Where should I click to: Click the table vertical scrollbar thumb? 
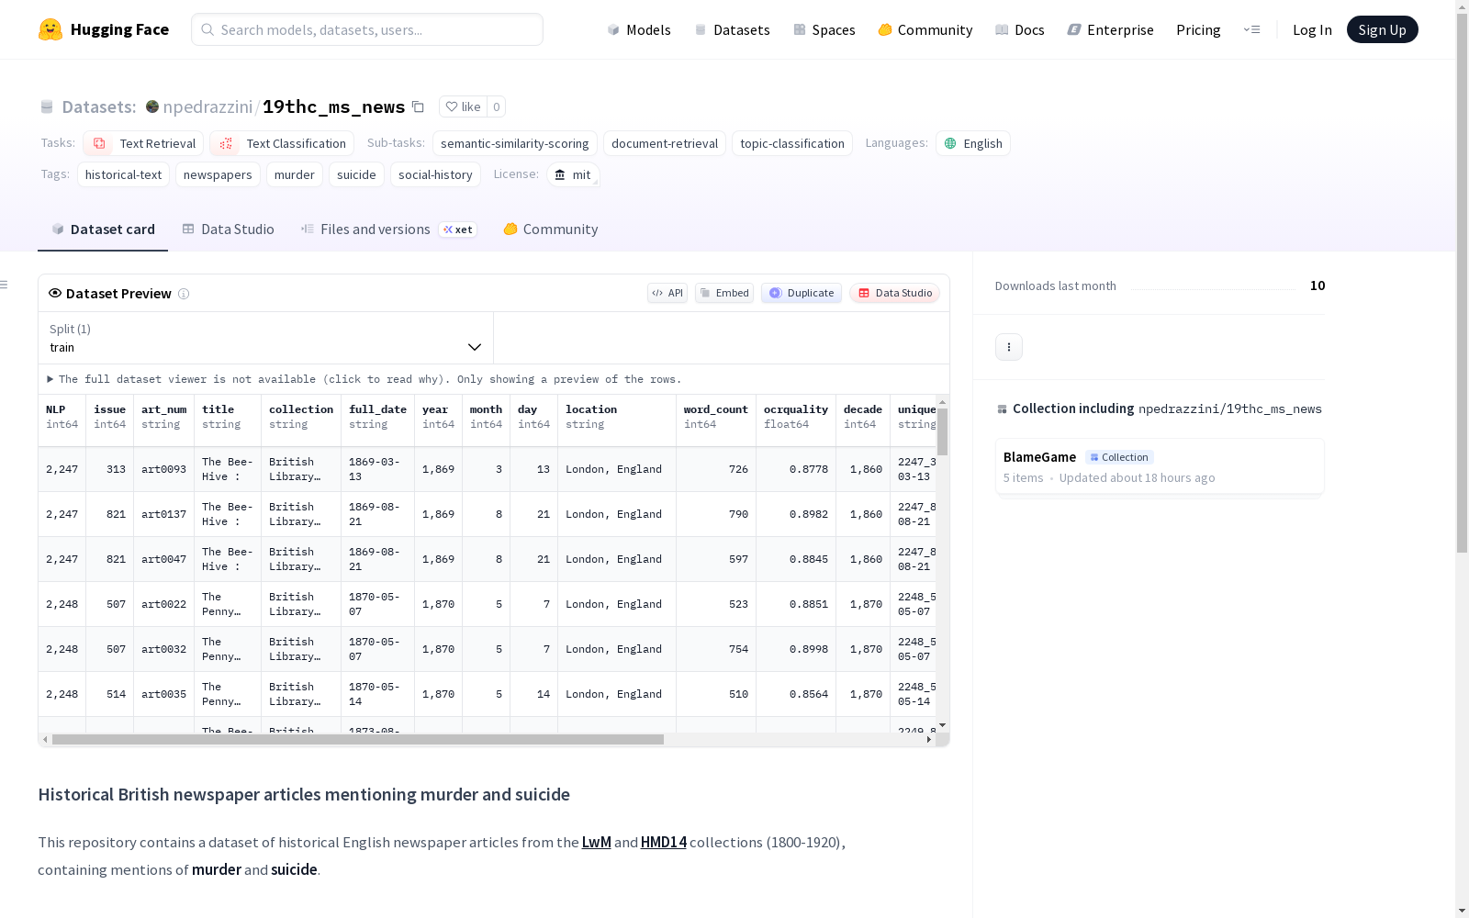[x=942, y=431]
